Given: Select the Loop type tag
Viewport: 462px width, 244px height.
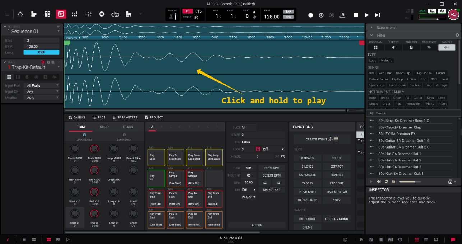Looking at the screenshot, I should pyautogui.click(x=373, y=60).
